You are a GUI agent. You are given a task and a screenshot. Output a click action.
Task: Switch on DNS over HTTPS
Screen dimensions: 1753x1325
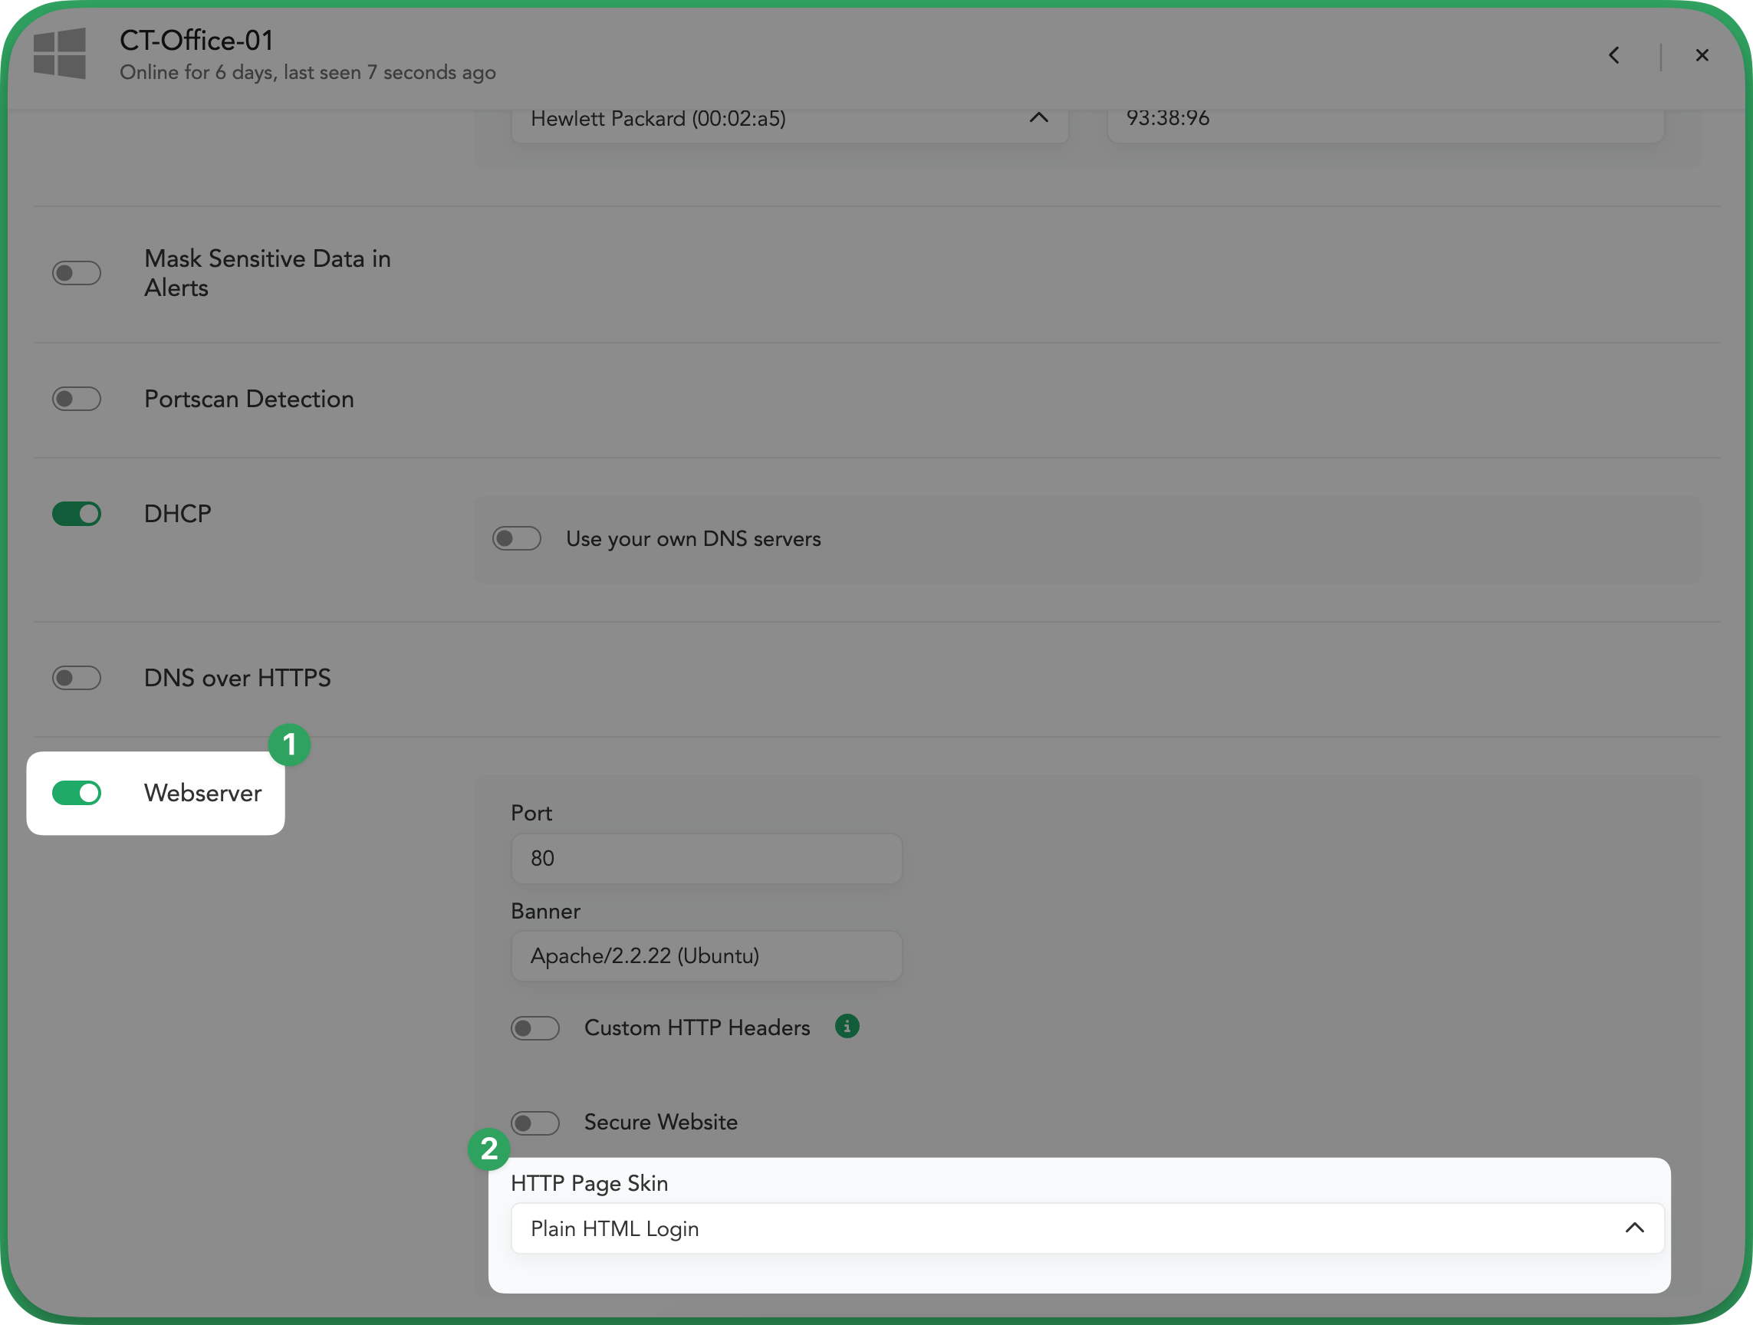point(77,678)
